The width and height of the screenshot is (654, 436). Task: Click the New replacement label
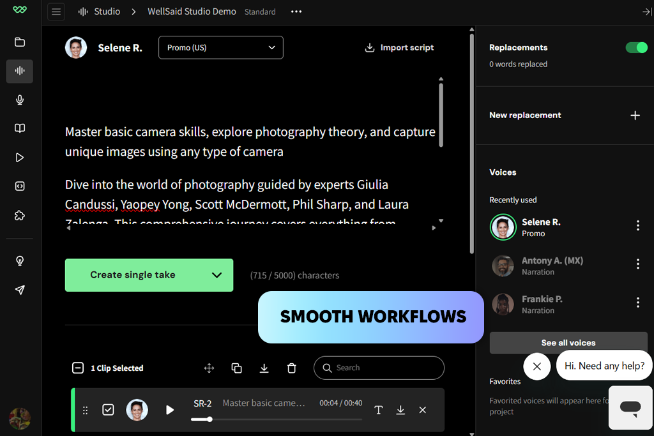[525, 115]
